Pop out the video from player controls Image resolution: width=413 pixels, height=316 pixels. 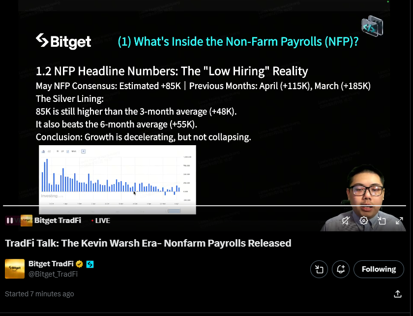click(382, 221)
